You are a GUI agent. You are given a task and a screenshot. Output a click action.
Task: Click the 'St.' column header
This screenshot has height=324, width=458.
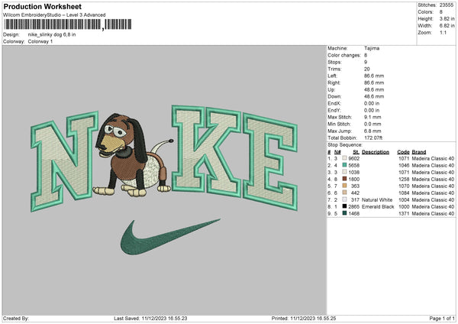point(356,152)
